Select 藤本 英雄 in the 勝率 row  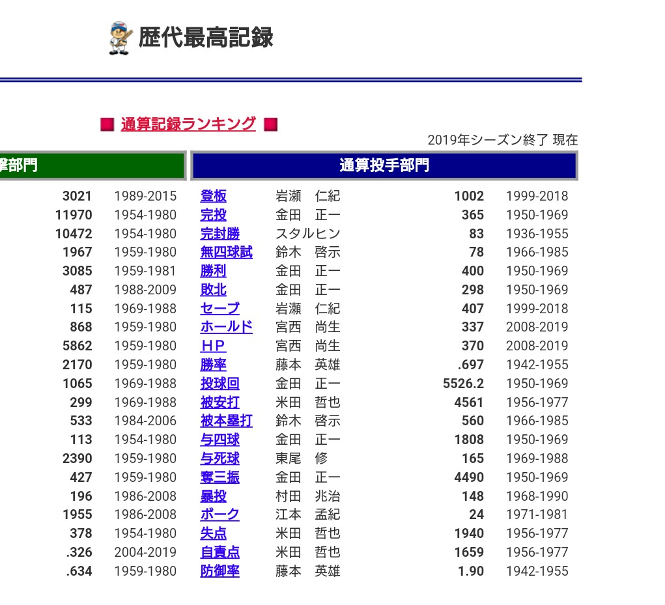click(308, 365)
